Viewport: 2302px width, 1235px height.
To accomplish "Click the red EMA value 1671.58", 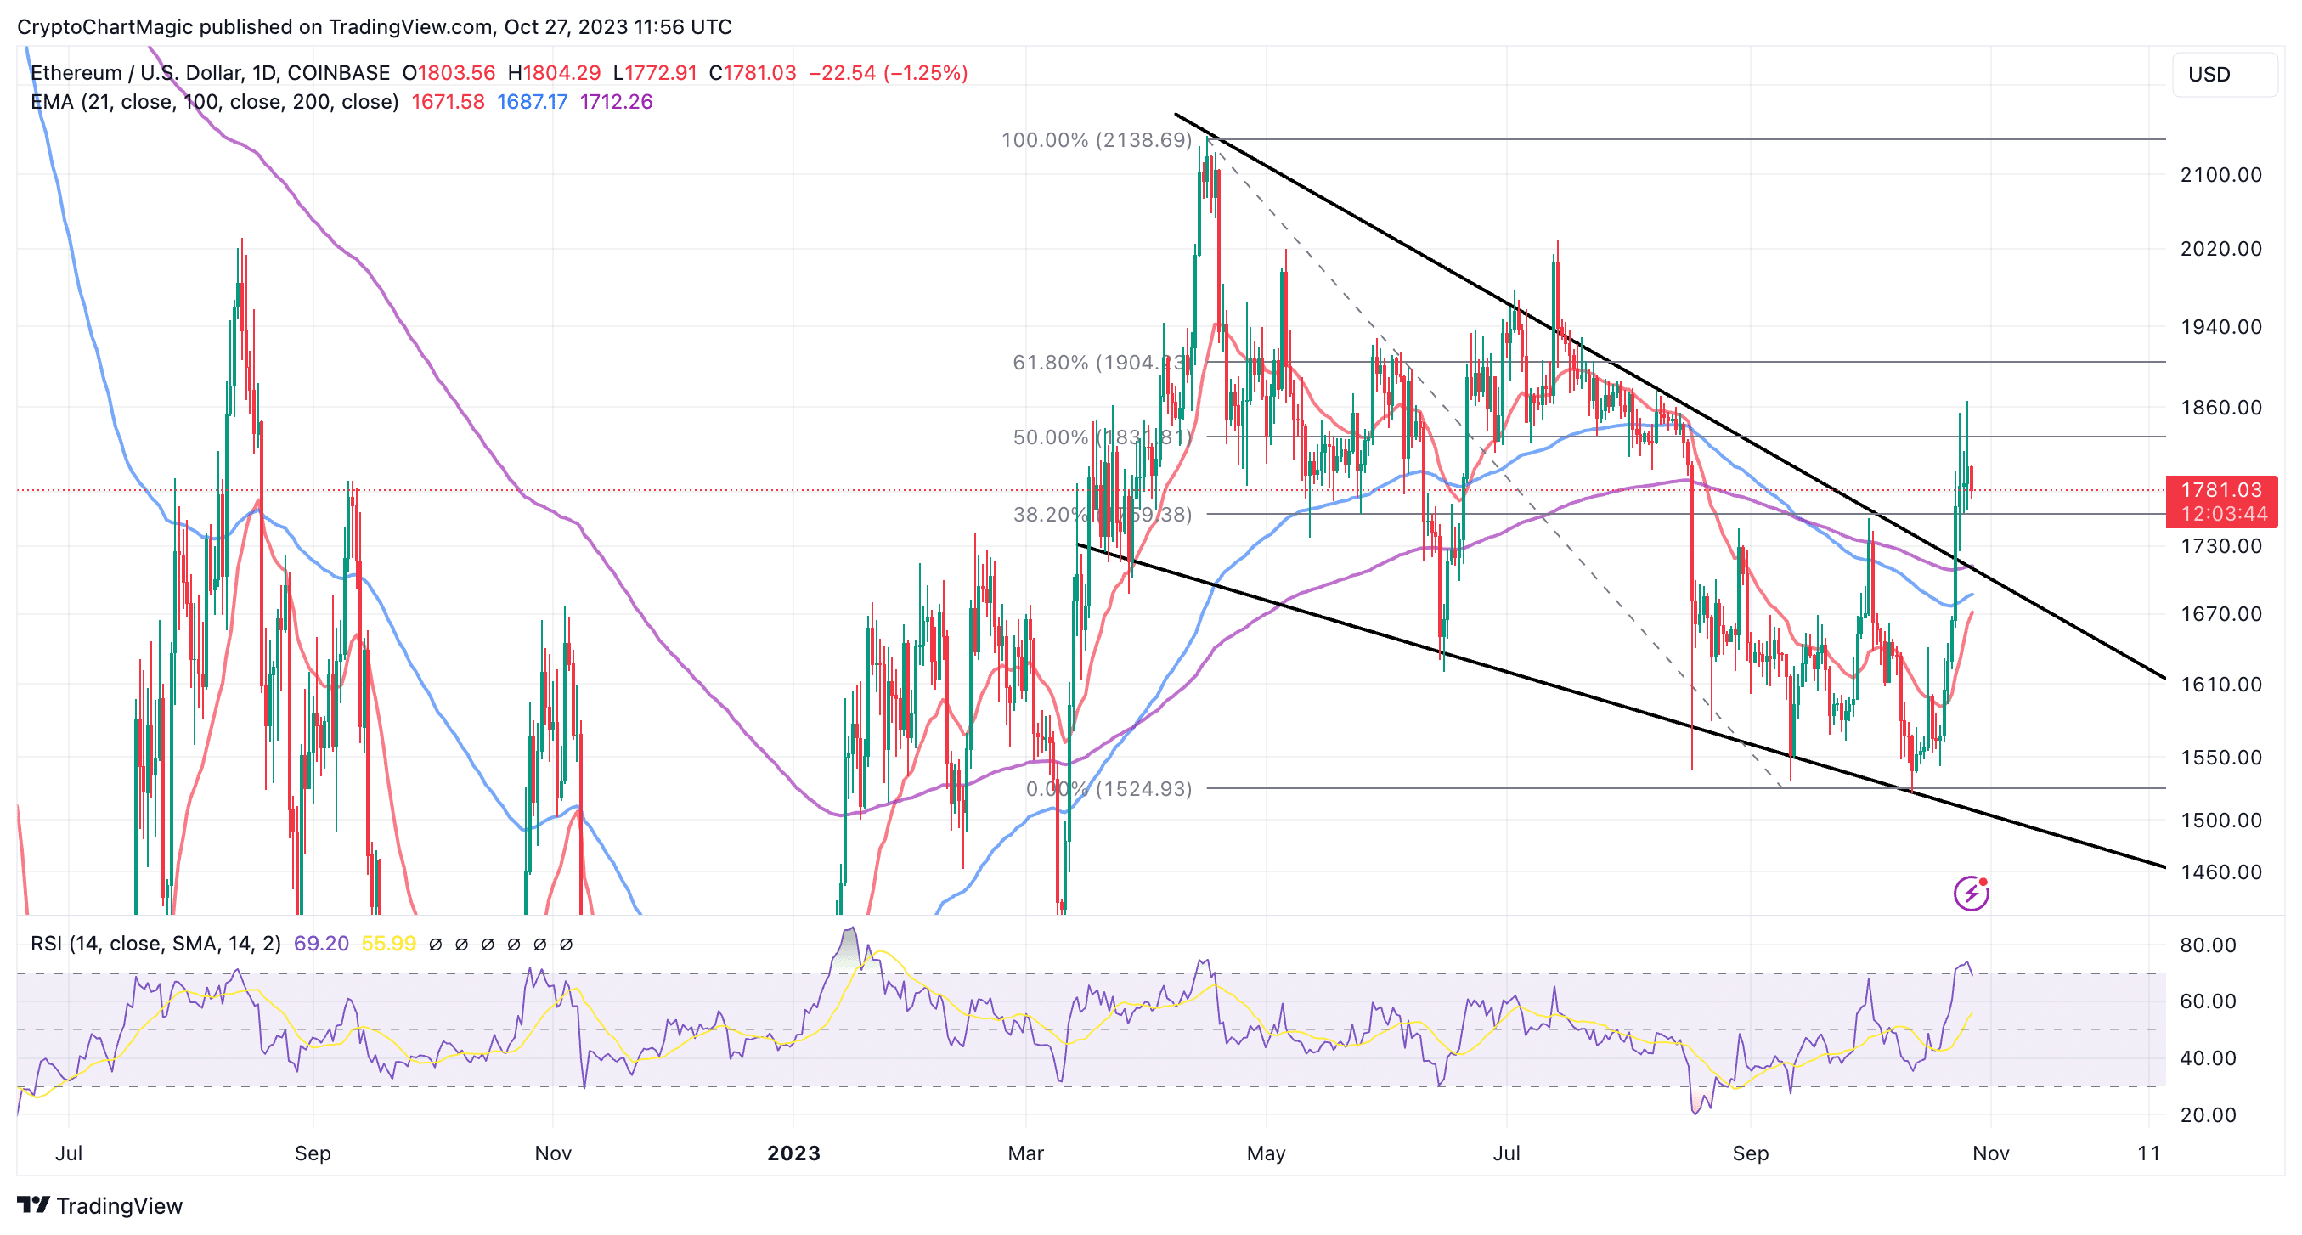I will click(448, 102).
